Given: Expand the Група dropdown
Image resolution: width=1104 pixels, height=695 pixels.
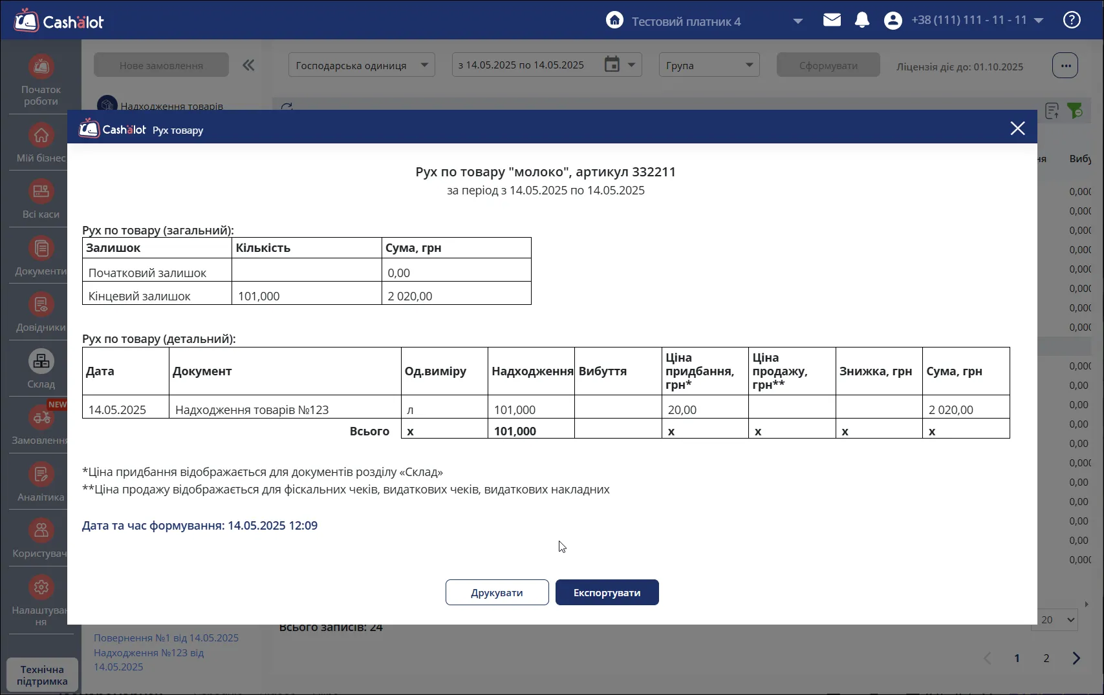Looking at the screenshot, I should pos(709,65).
